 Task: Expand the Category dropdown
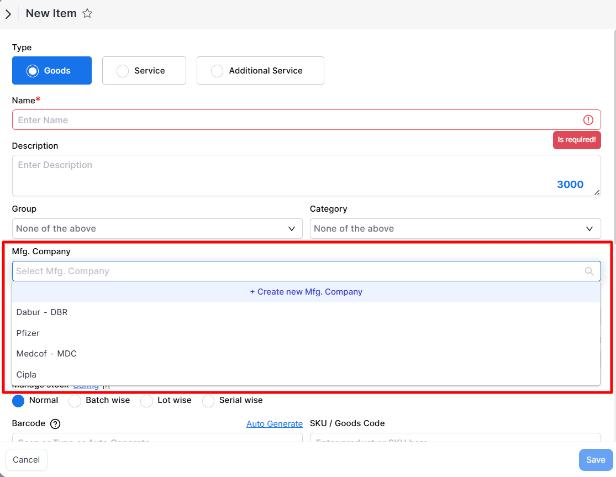(x=455, y=229)
